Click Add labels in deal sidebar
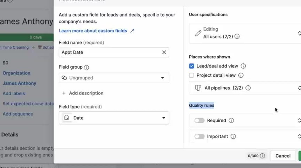This screenshot has height=168, width=301. 14,93
